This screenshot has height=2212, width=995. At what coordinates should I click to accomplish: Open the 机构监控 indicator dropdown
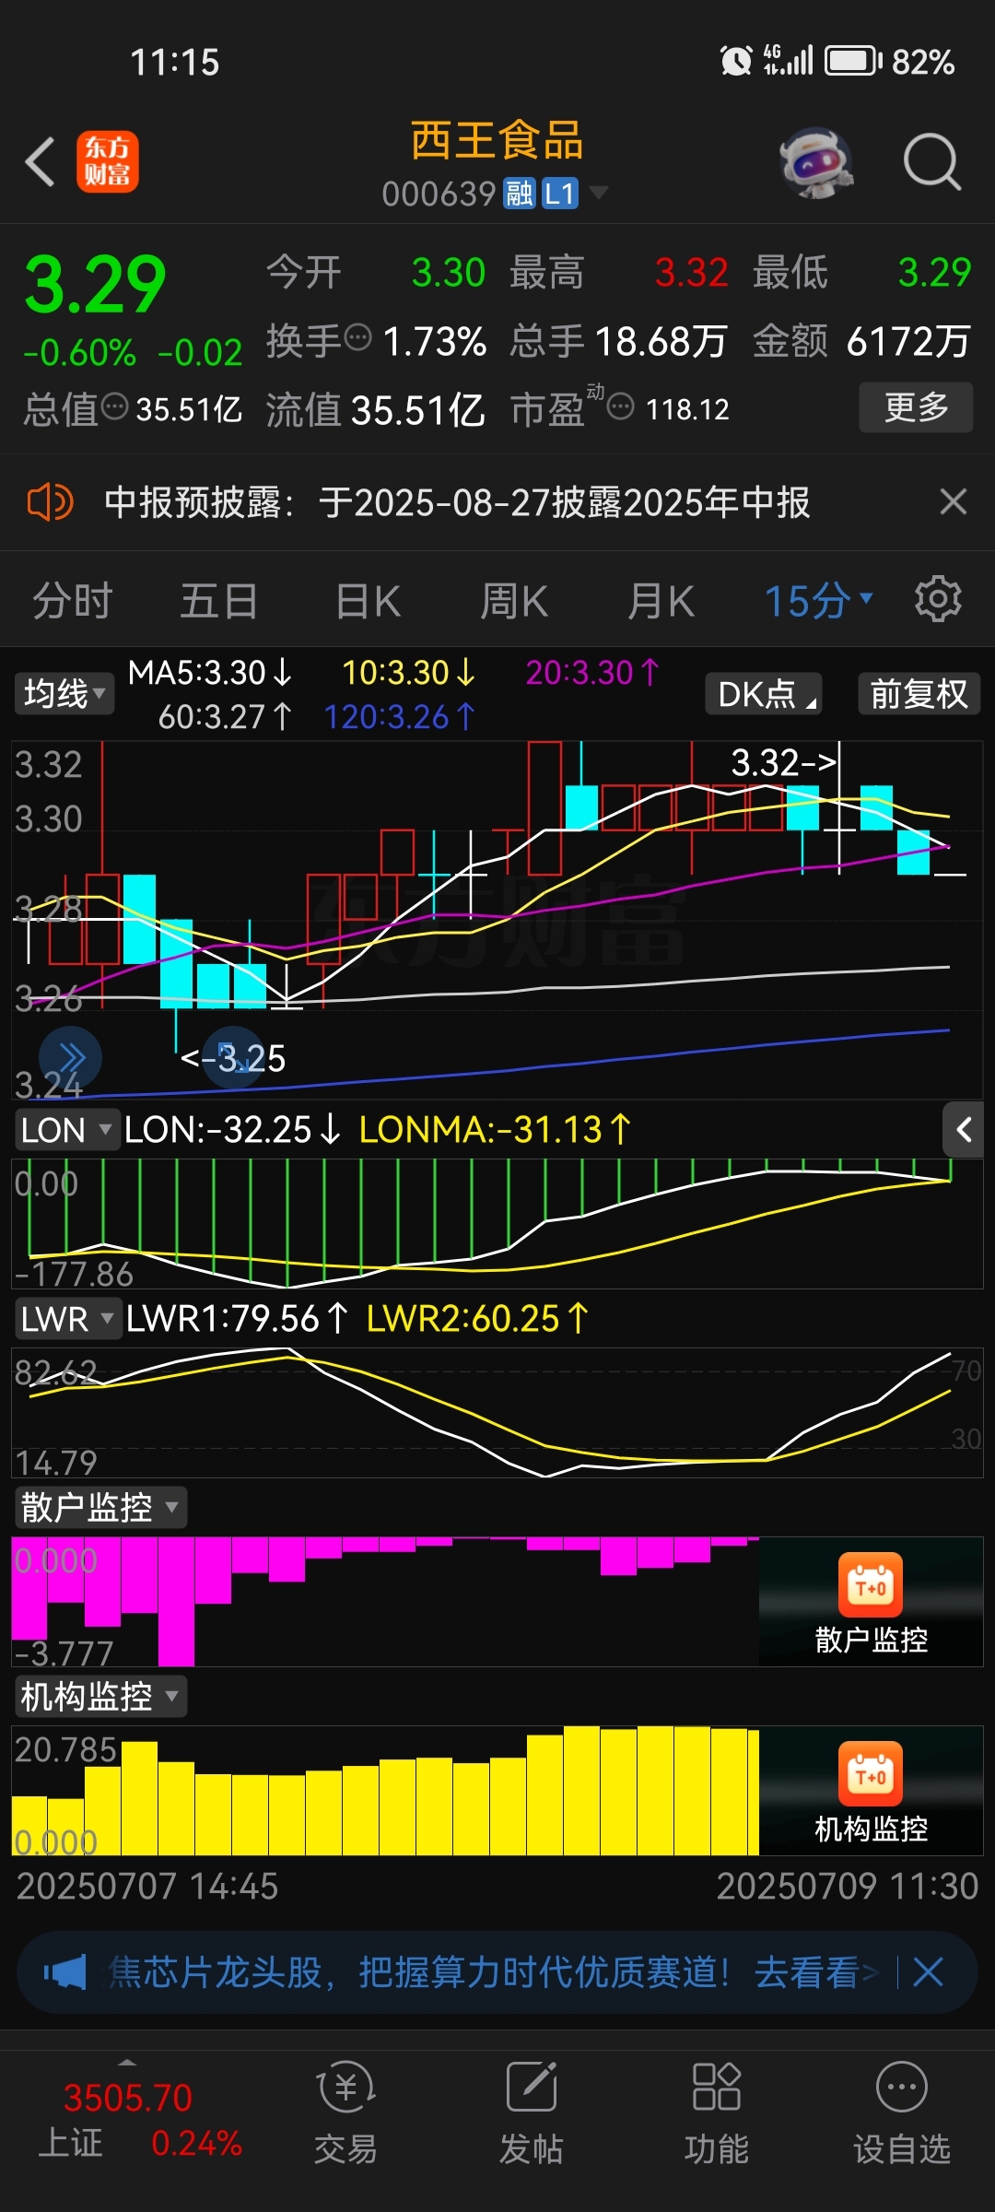100,1697
